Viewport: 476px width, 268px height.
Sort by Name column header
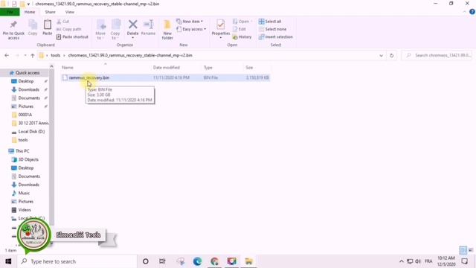68,68
